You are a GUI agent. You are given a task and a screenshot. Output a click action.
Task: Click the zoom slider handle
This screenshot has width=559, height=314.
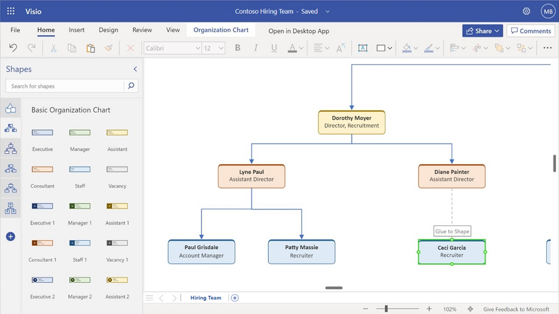tap(386, 309)
